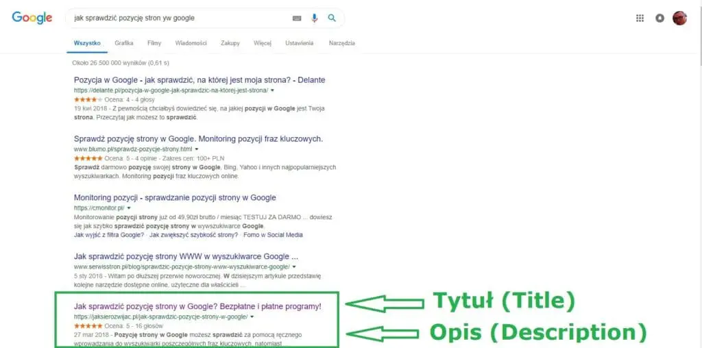Open the Zakupy tab
Image resolution: width=702 pixels, height=348 pixels.
tap(230, 43)
